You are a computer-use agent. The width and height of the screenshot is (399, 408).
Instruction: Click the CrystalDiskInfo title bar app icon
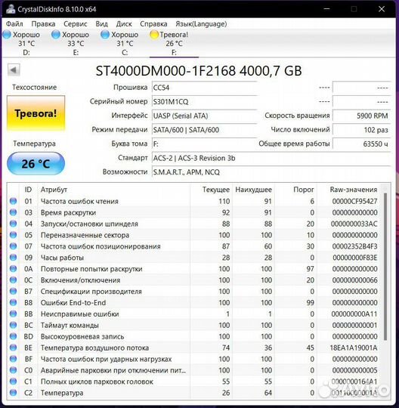[x=11, y=9]
